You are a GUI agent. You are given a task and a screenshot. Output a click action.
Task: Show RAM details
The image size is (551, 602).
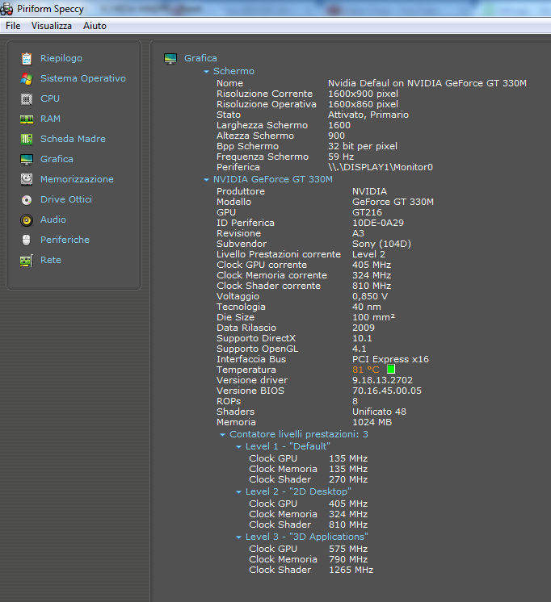coord(50,119)
